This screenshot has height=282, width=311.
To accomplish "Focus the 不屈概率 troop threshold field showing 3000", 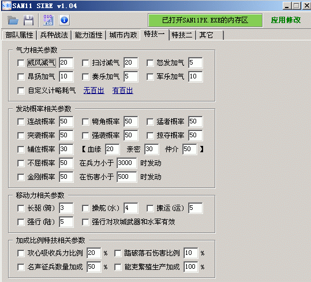I will pos(126,163).
